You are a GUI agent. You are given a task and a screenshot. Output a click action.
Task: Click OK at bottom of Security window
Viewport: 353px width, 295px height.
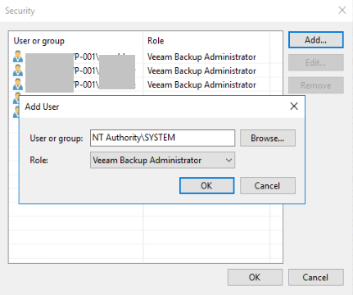coord(255,277)
